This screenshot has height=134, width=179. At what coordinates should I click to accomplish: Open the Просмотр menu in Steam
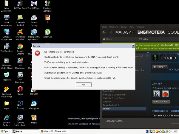coord(114,27)
